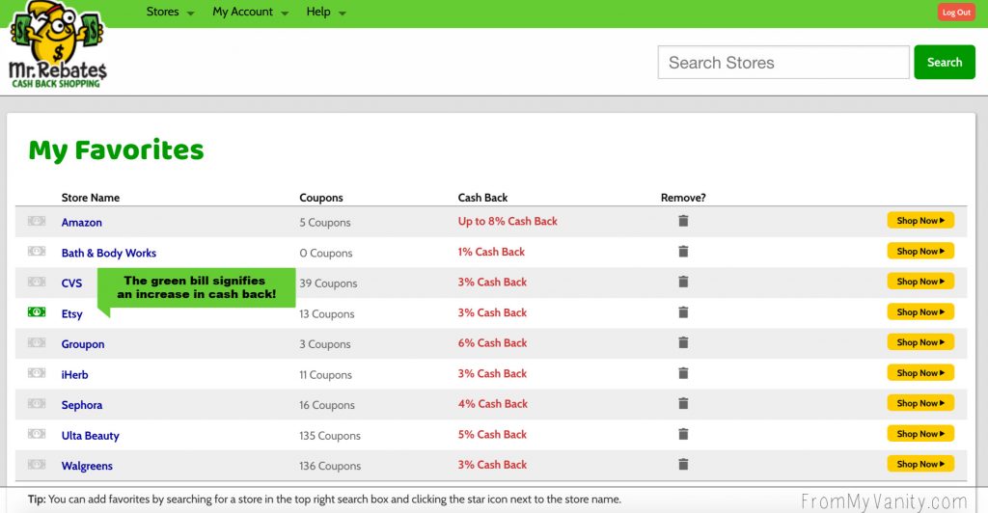Viewport: 988px width, 513px height.
Task: Open the CVS store link
Action: pos(71,283)
